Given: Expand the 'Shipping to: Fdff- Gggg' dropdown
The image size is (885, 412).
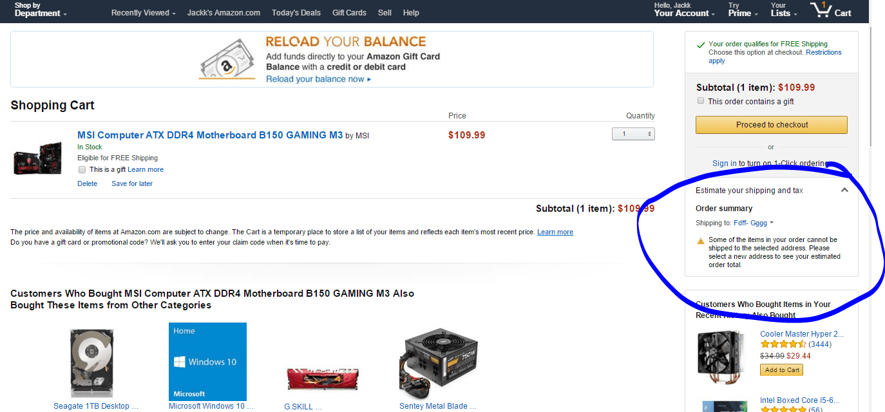Looking at the screenshot, I should click(734, 223).
